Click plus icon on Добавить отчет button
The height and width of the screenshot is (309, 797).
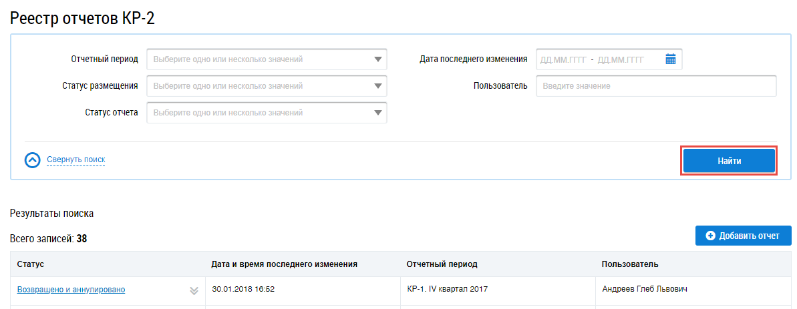710,236
